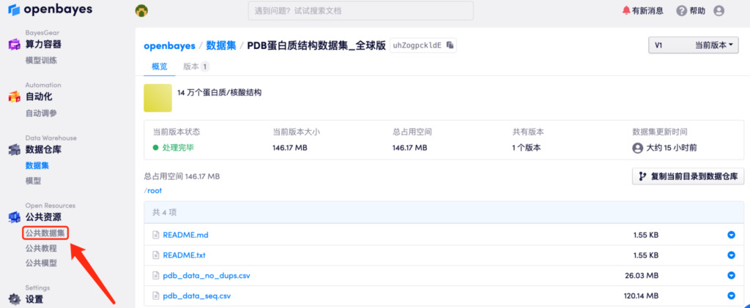Click the yellow dataset thumbnail
750x308 pixels.
pos(158,98)
